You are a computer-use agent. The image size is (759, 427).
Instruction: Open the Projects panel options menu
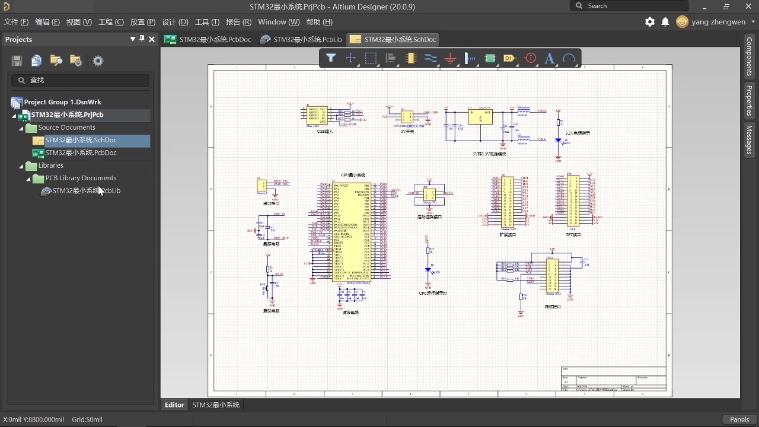point(133,39)
